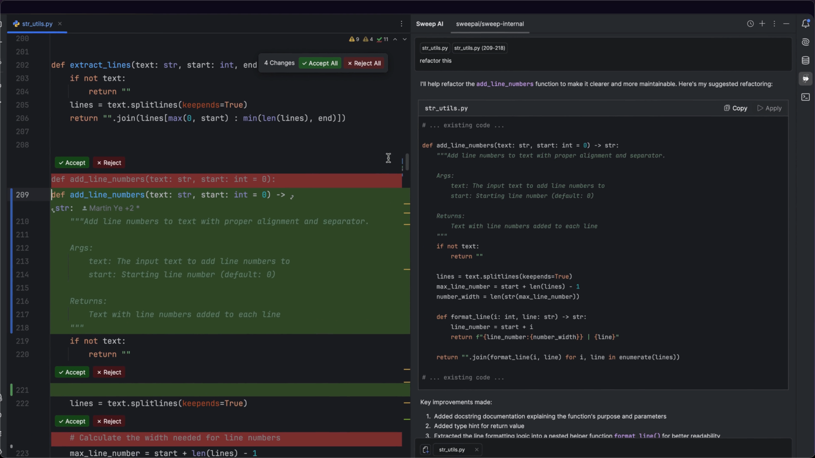Reject the change above line 221

109,372
